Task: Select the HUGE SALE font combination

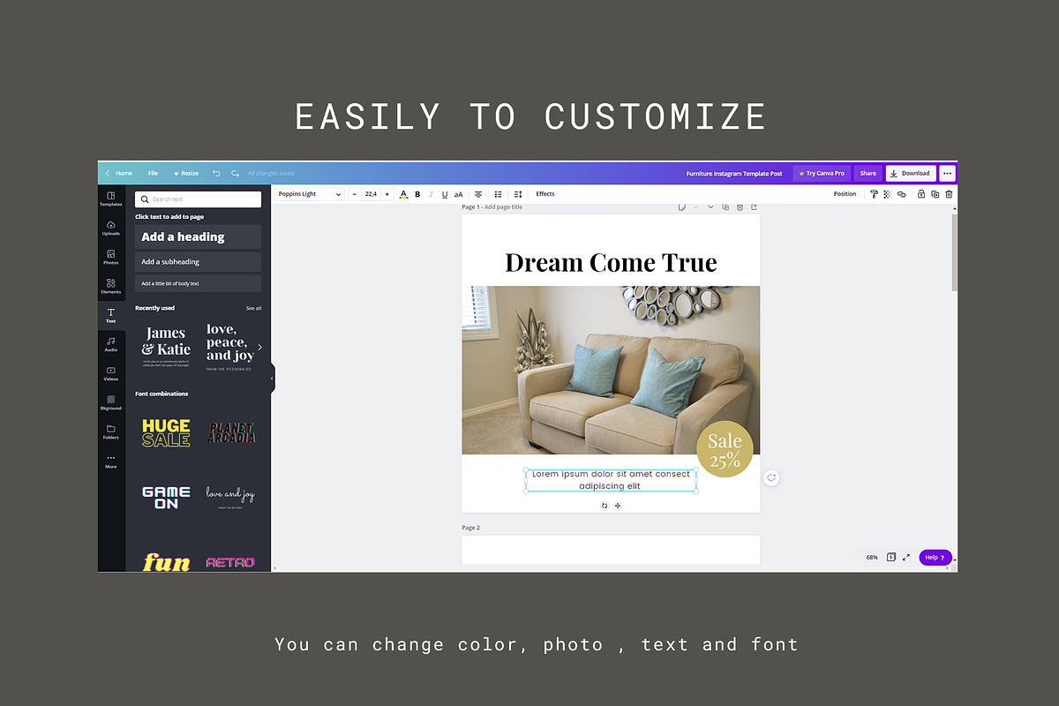Action: [166, 432]
